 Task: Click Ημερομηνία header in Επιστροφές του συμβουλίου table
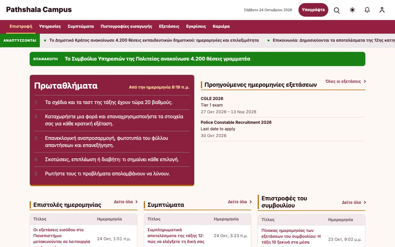(x=341, y=220)
